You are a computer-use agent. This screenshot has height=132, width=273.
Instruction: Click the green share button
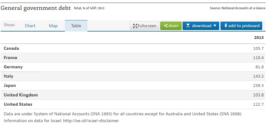tap(171, 26)
